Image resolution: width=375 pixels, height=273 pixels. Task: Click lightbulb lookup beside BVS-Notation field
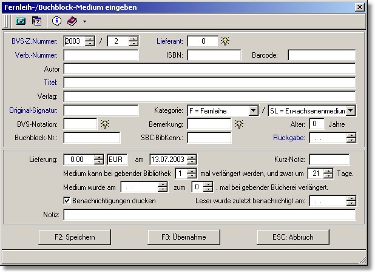coord(104,124)
